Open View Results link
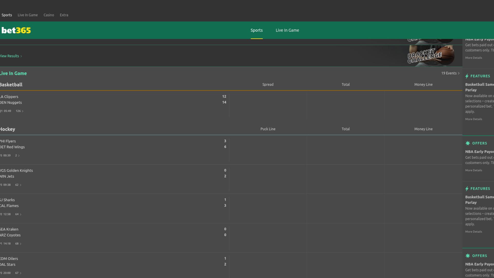Viewport: 494px width, 278px height. pos(11,56)
